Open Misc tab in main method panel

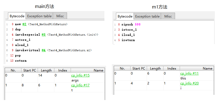[x=60, y=16]
